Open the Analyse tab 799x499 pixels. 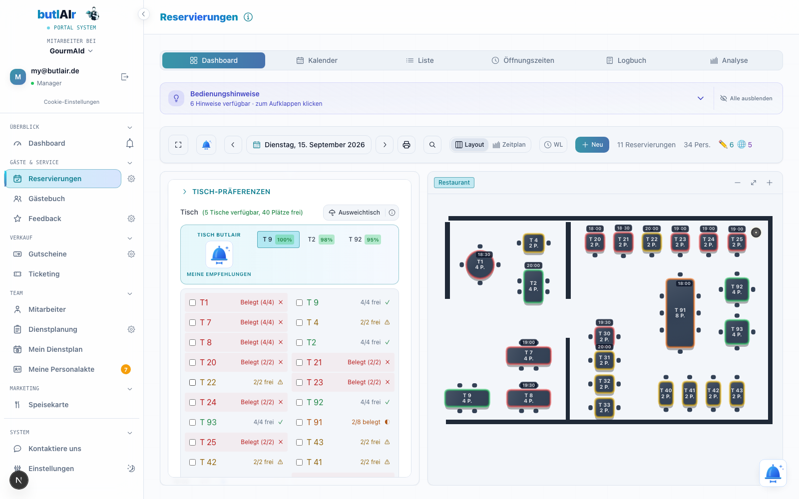(729, 60)
